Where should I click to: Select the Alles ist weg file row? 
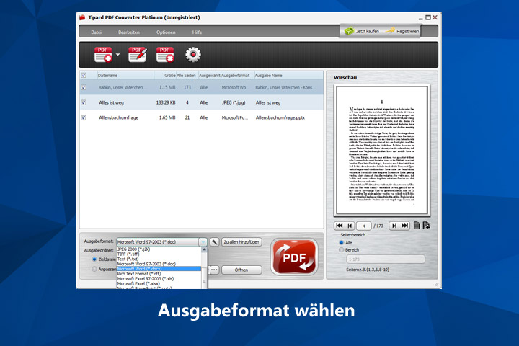(202, 102)
